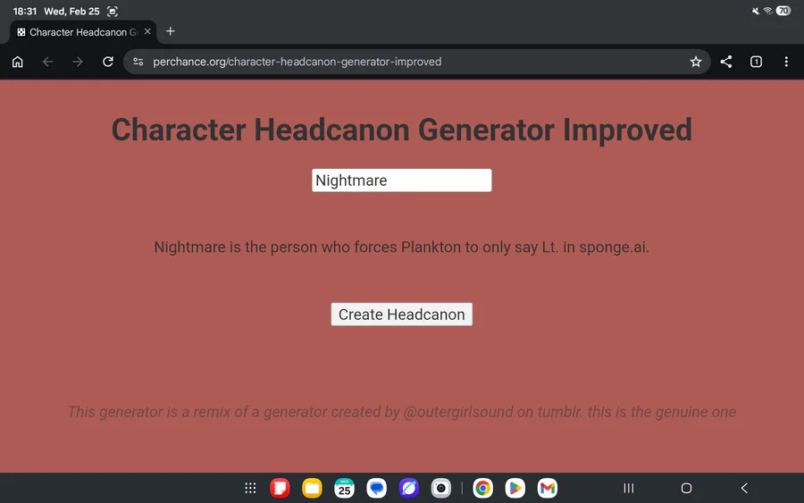Launch the purple Samsung Internet browser
Screen dimensions: 804x503
click(x=408, y=488)
